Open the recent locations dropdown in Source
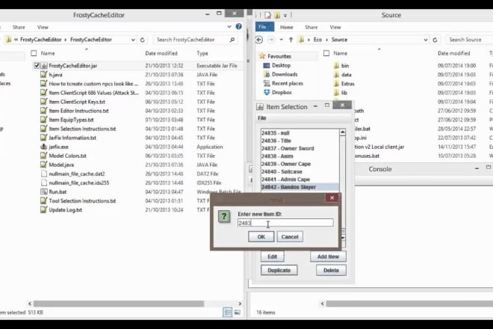Viewport: 493px width, 329px height. pyautogui.click(x=281, y=40)
